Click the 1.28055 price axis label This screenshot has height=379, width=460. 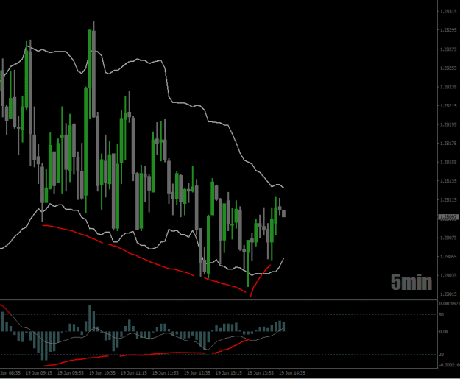pos(448,257)
